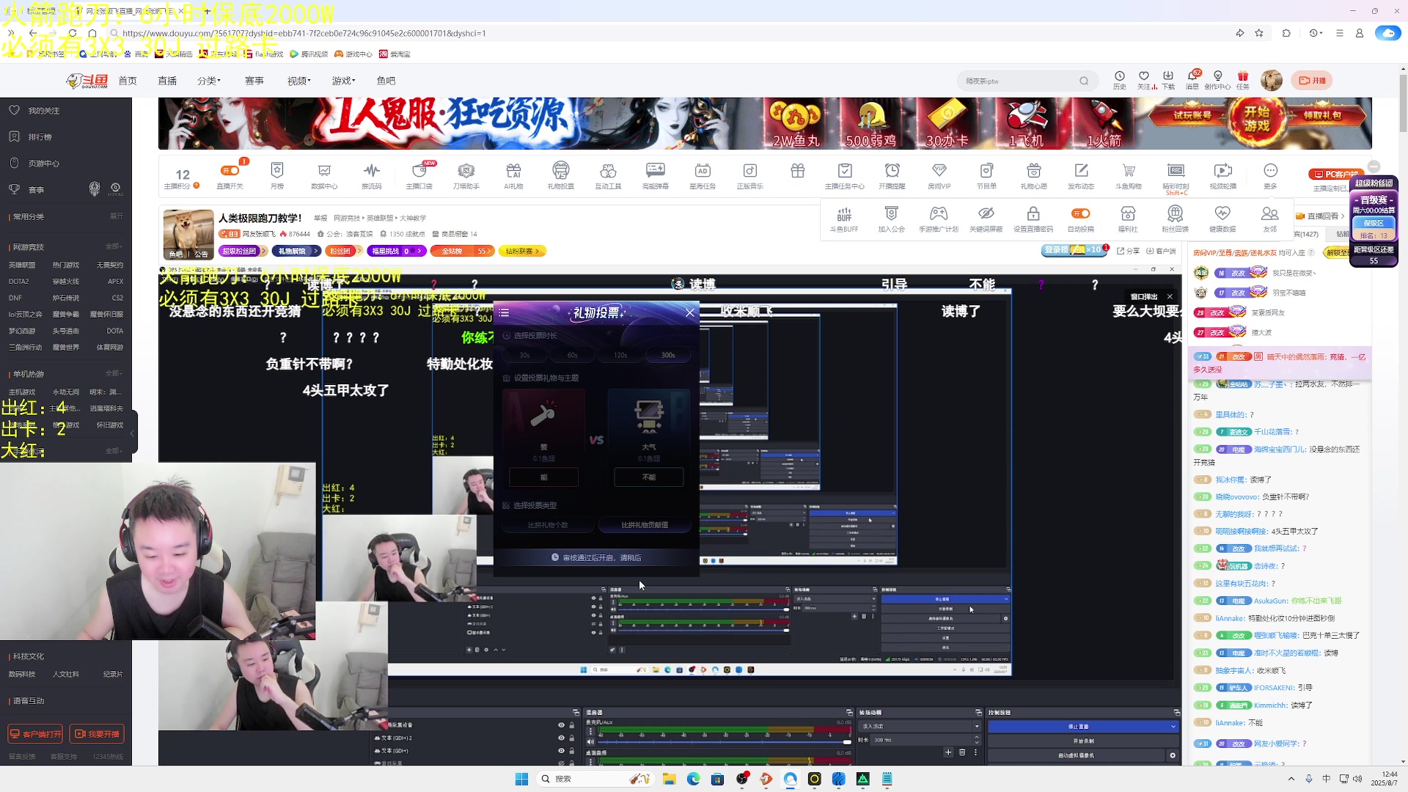This screenshot has width=1408, height=792.
Task: Toggle visibility eye for 文本 (GDI+) 2 source
Action: point(561,738)
